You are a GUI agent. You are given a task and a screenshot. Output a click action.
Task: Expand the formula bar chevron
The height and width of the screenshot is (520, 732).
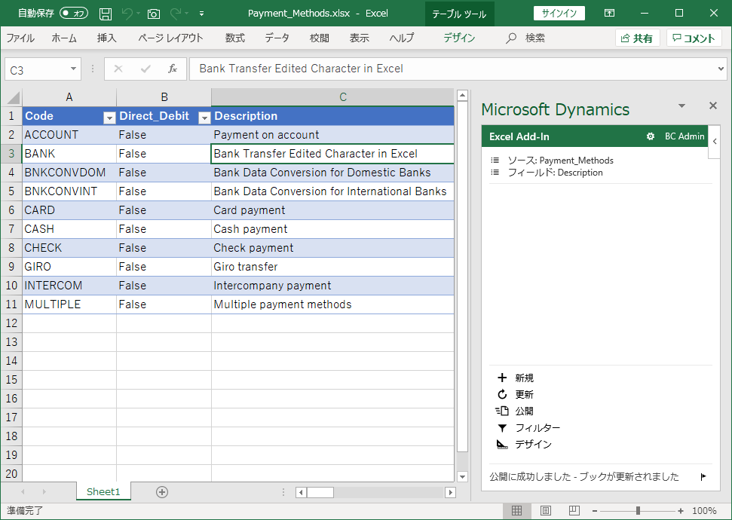coord(721,69)
